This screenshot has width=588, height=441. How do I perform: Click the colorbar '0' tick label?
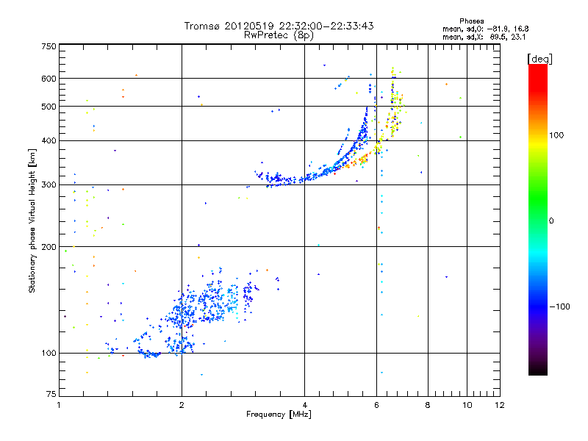tap(551, 220)
